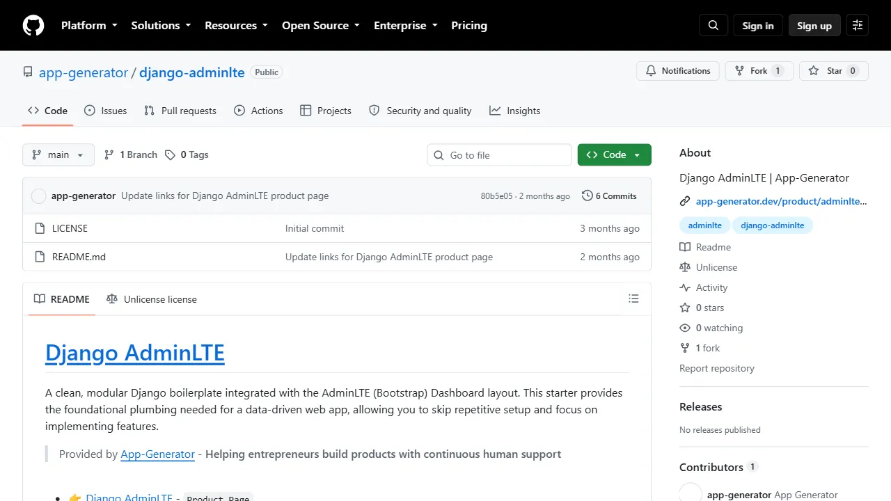This screenshot has width=891, height=501.
Task: Open the main branch selector dropdown
Action: [58, 154]
